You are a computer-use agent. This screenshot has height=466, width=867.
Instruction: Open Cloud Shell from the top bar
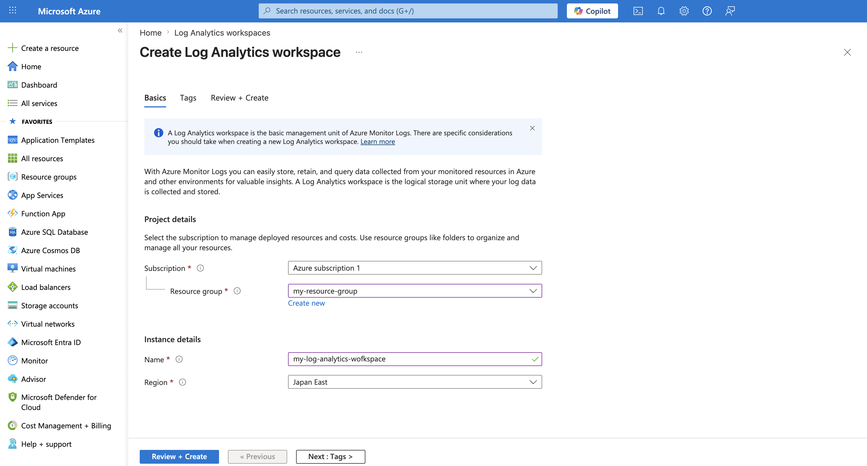pos(638,11)
